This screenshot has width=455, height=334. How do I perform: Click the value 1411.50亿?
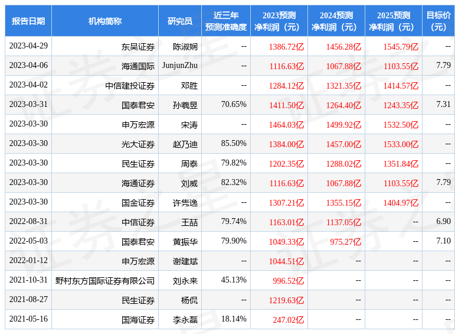pyautogui.click(x=286, y=105)
